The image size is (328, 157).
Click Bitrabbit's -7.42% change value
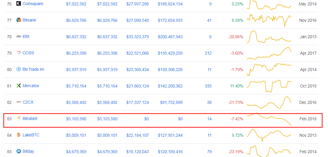click(237, 119)
